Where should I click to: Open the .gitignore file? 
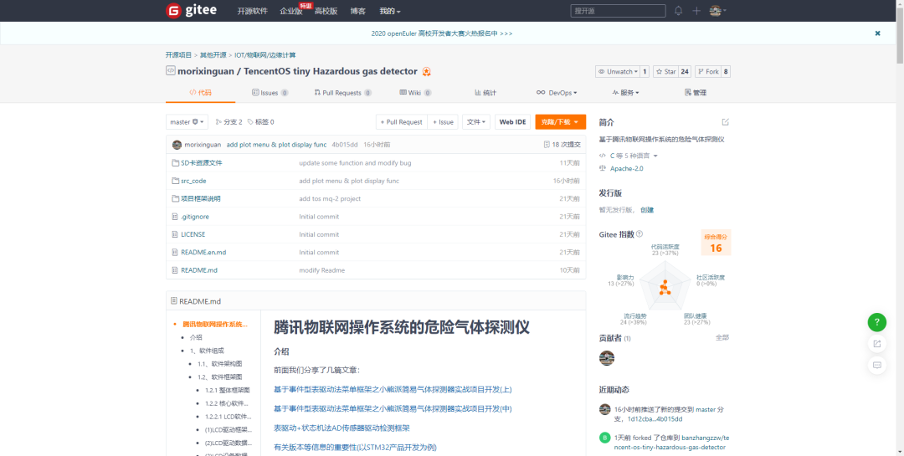pyautogui.click(x=195, y=217)
